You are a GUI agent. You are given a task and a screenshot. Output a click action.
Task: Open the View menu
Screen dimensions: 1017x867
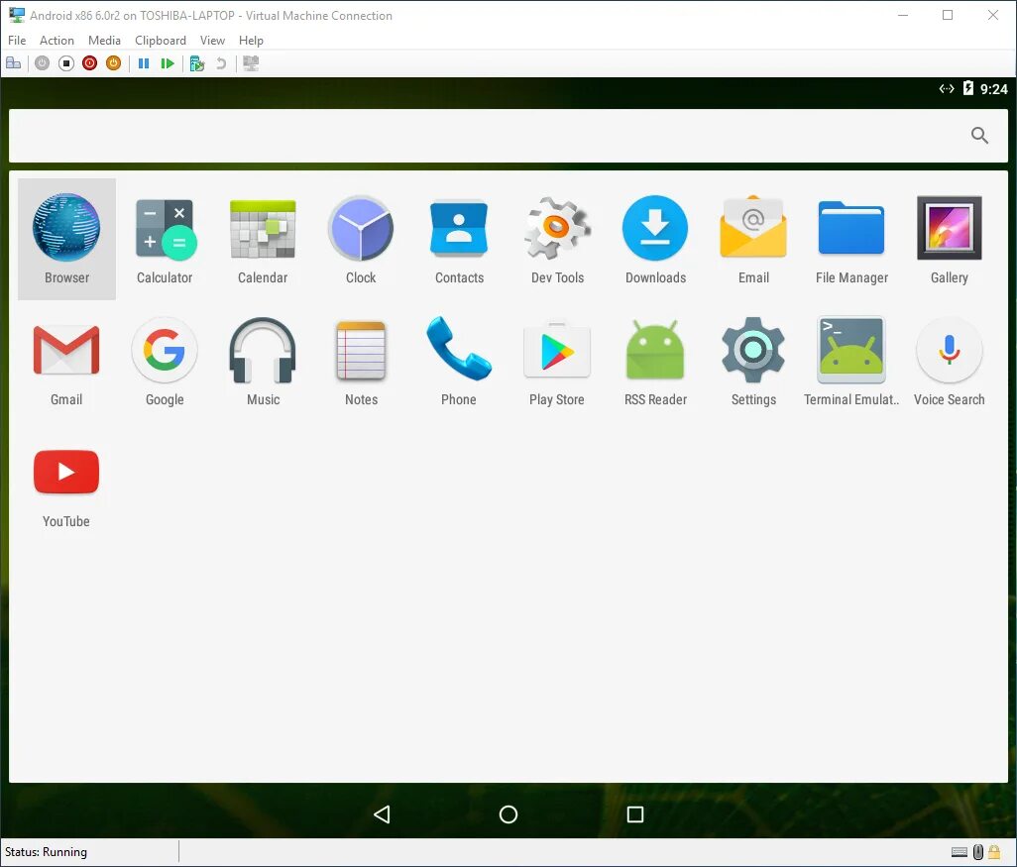point(212,41)
